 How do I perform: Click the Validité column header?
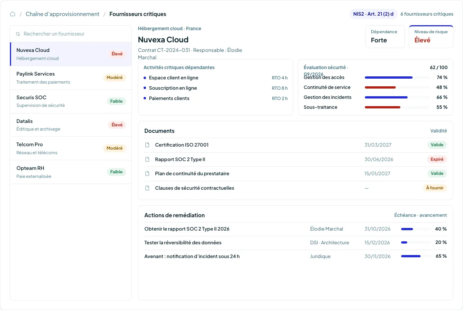click(x=439, y=131)
